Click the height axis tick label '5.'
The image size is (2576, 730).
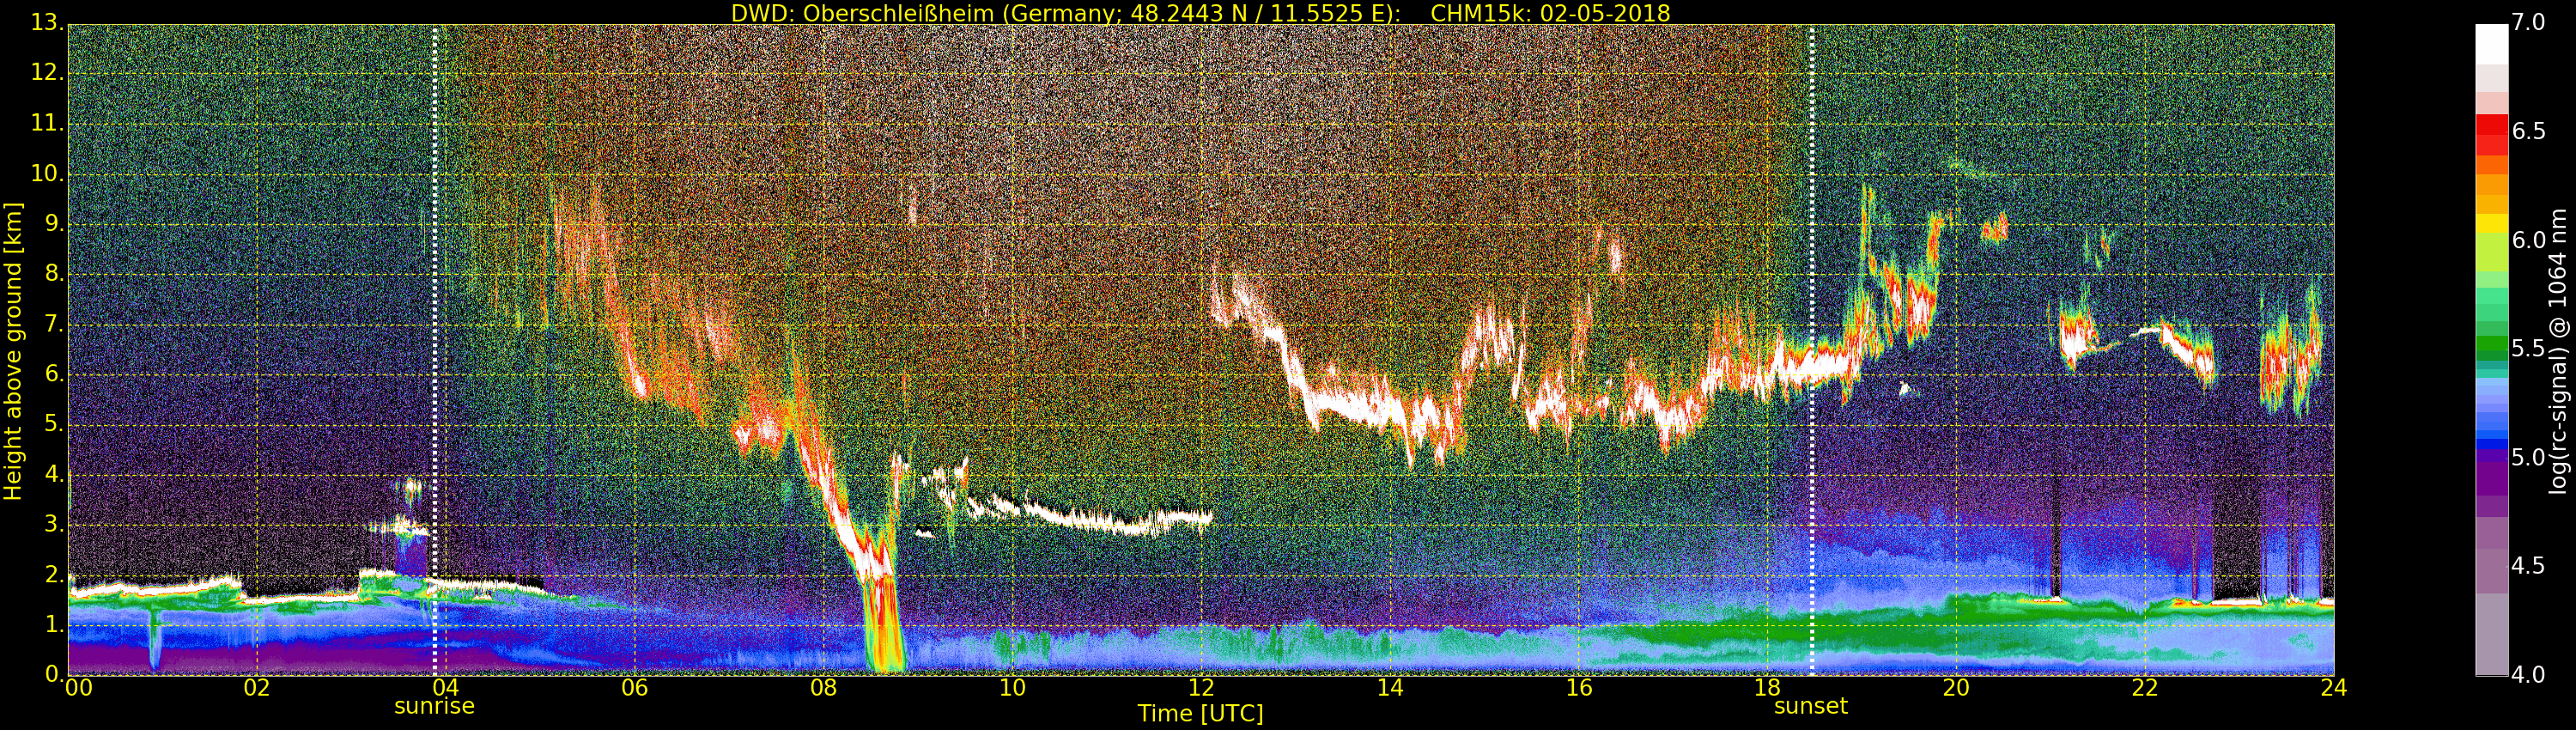coord(53,424)
